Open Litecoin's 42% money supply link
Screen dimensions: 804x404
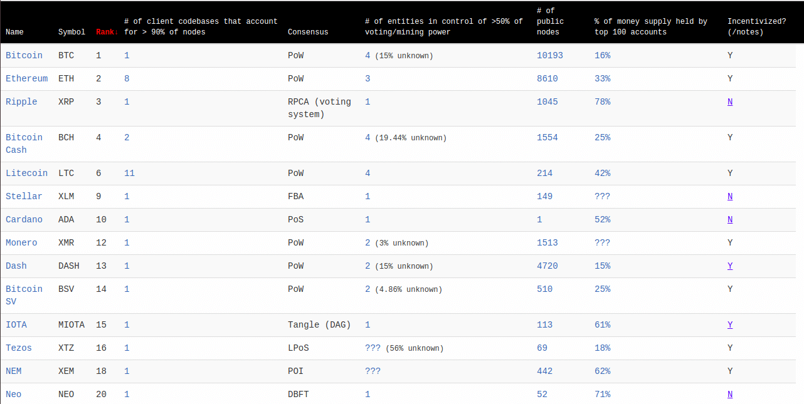(602, 173)
